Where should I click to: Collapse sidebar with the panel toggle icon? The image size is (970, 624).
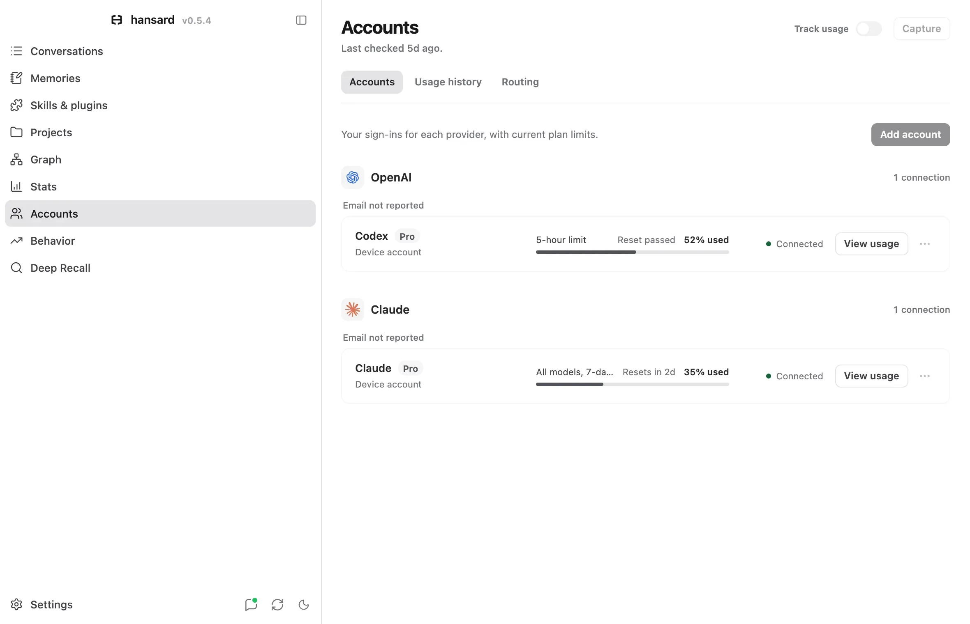(301, 20)
